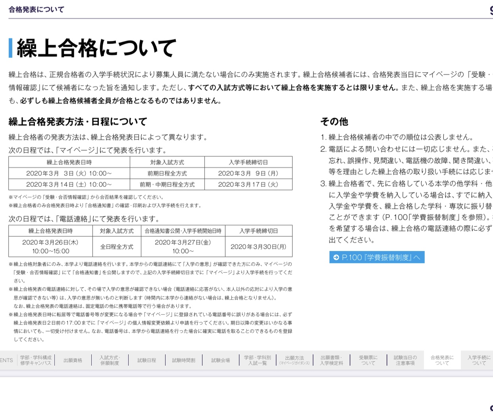
Task: Open 学部・学科別 入試一覧 tab
Action: [x=257, y=360]
